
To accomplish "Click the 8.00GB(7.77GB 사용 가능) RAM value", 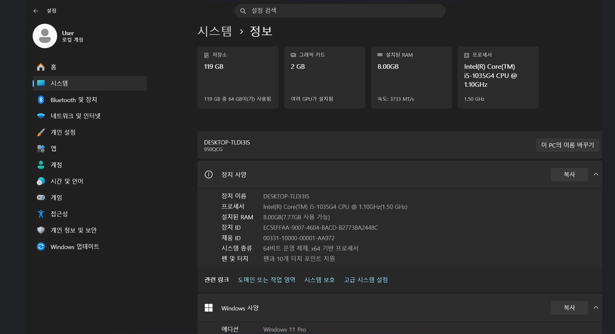I will (296, 217).
